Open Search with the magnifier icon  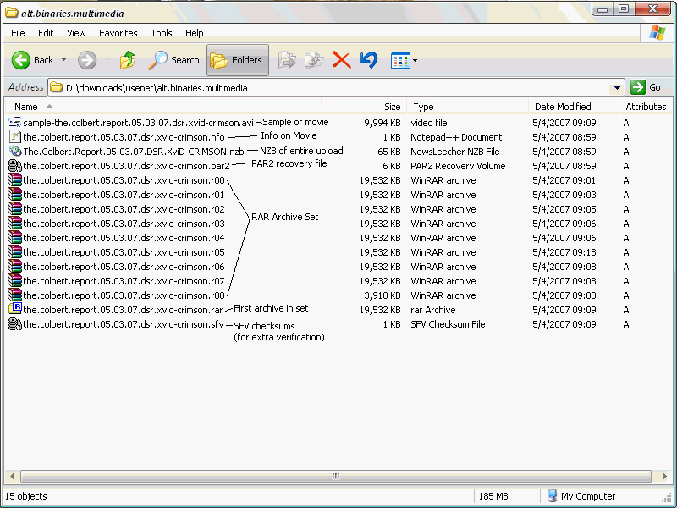pos(157,60)
